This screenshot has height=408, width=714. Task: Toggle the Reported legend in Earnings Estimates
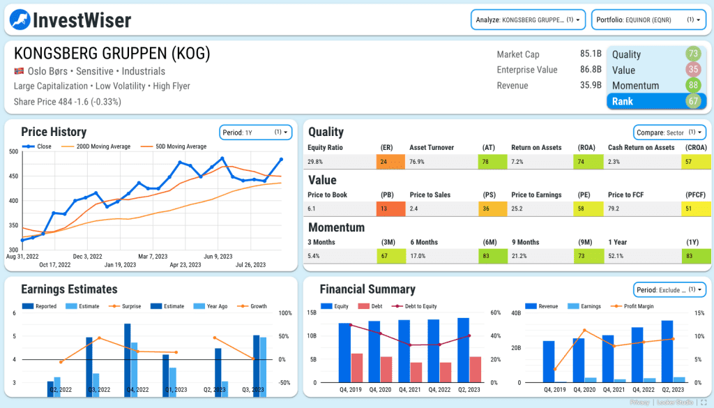coord(39,306)
